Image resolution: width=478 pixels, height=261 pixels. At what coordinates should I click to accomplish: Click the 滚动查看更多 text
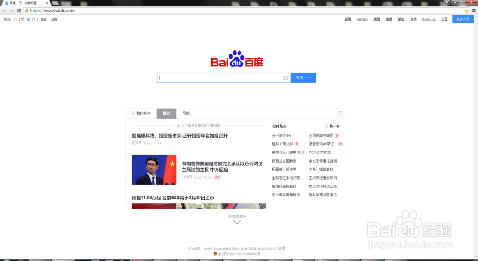[237, 216]
